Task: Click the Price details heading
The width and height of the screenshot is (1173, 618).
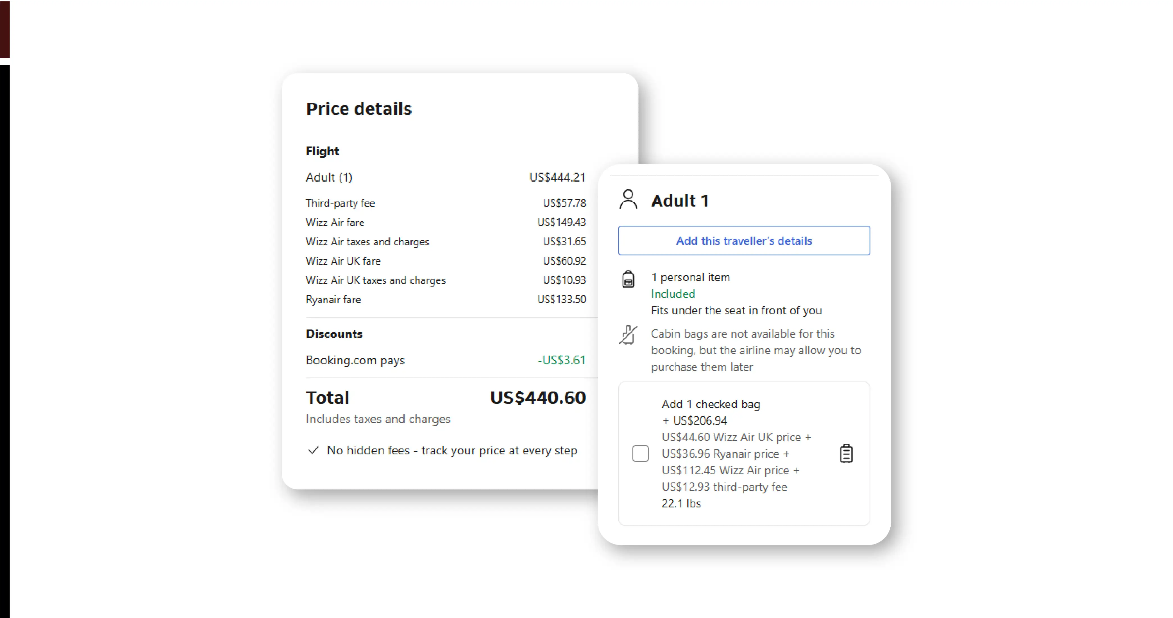Action: pyautogui.click(x=359, y=109)
